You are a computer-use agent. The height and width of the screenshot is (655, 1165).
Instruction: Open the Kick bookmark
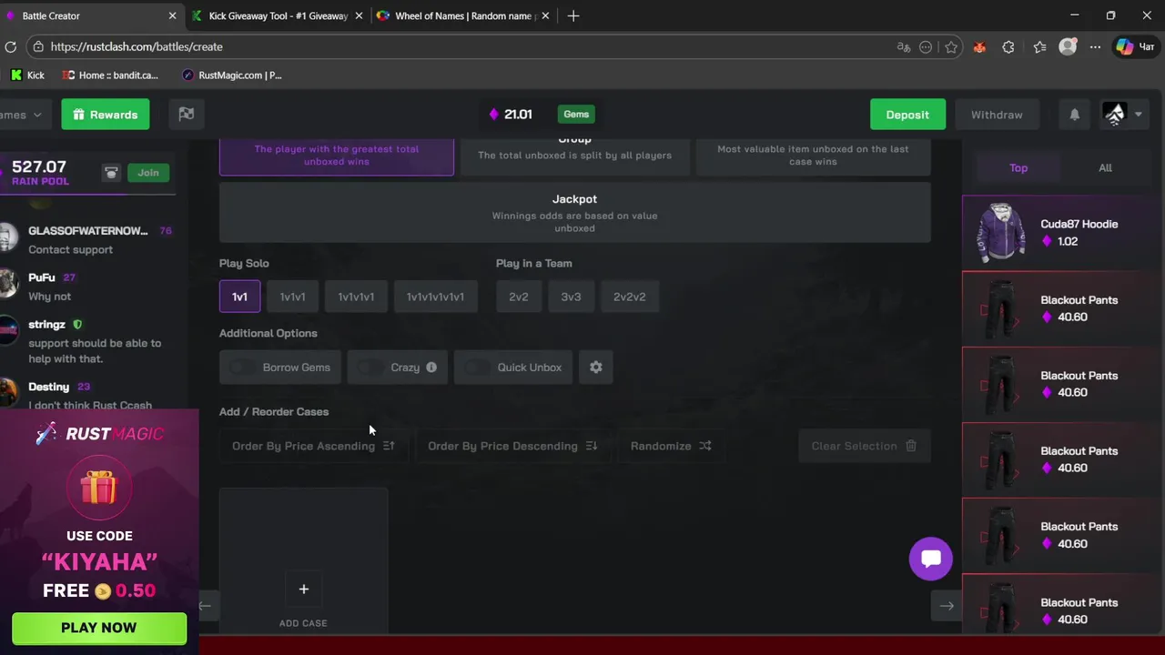[x=27, y=76]
